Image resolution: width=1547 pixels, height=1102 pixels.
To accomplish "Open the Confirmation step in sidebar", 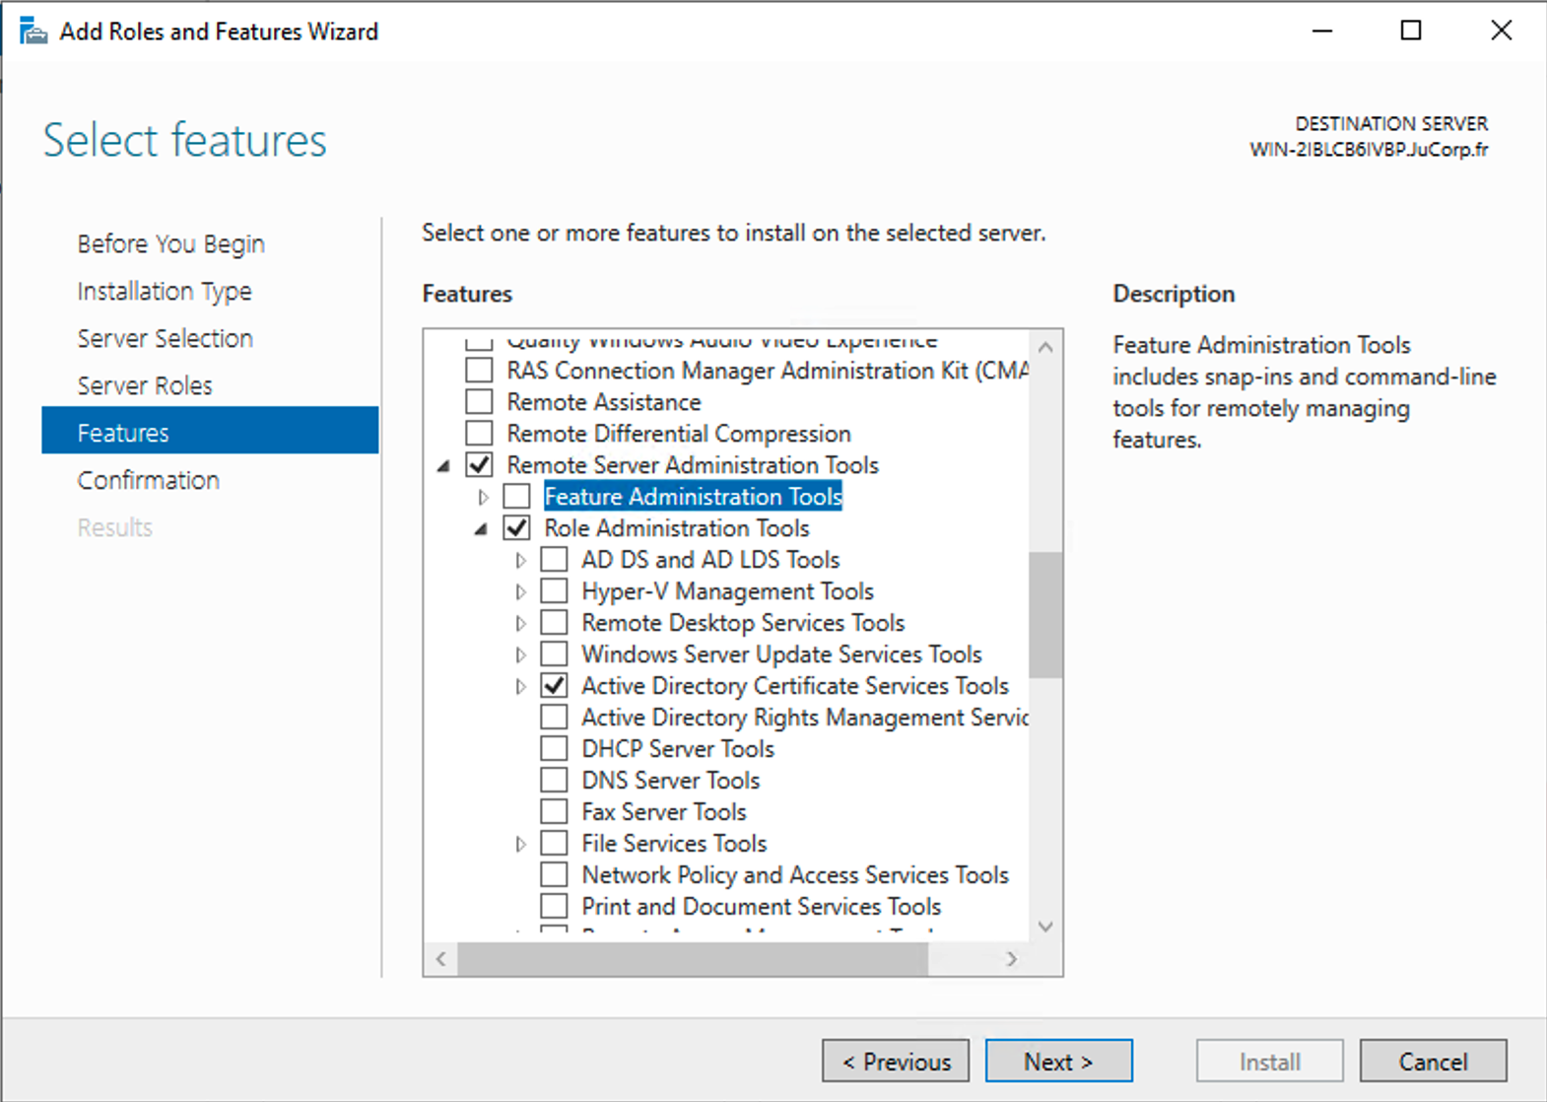I will [x=149, y=480].
